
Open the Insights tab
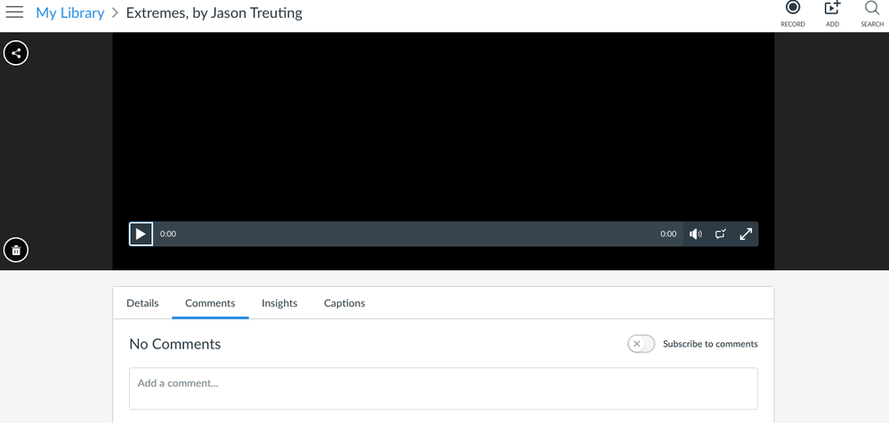(x=279, y=303)
